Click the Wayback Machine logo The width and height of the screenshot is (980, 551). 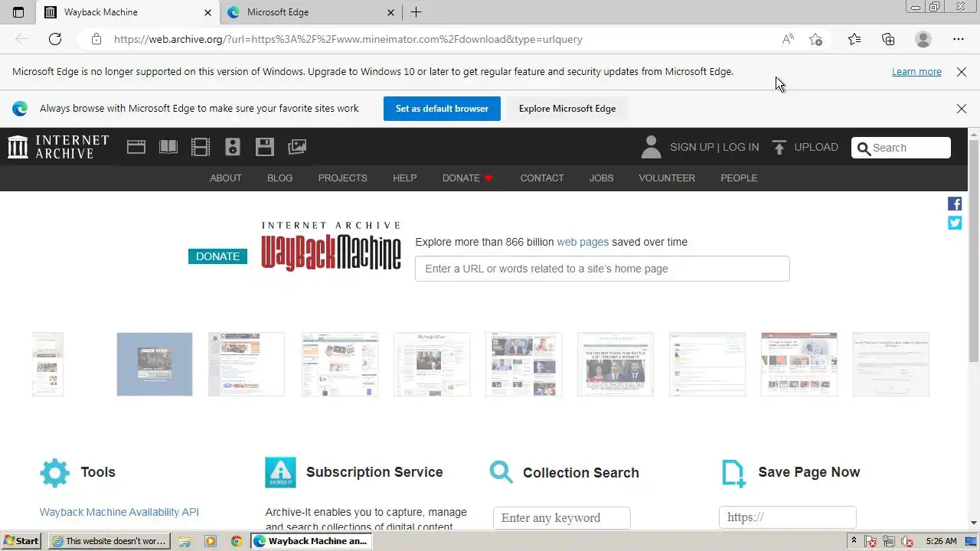tap(331, 246)
